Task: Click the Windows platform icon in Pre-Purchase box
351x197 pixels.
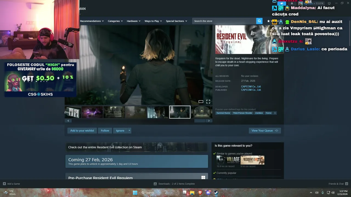Action: point(203,178)
